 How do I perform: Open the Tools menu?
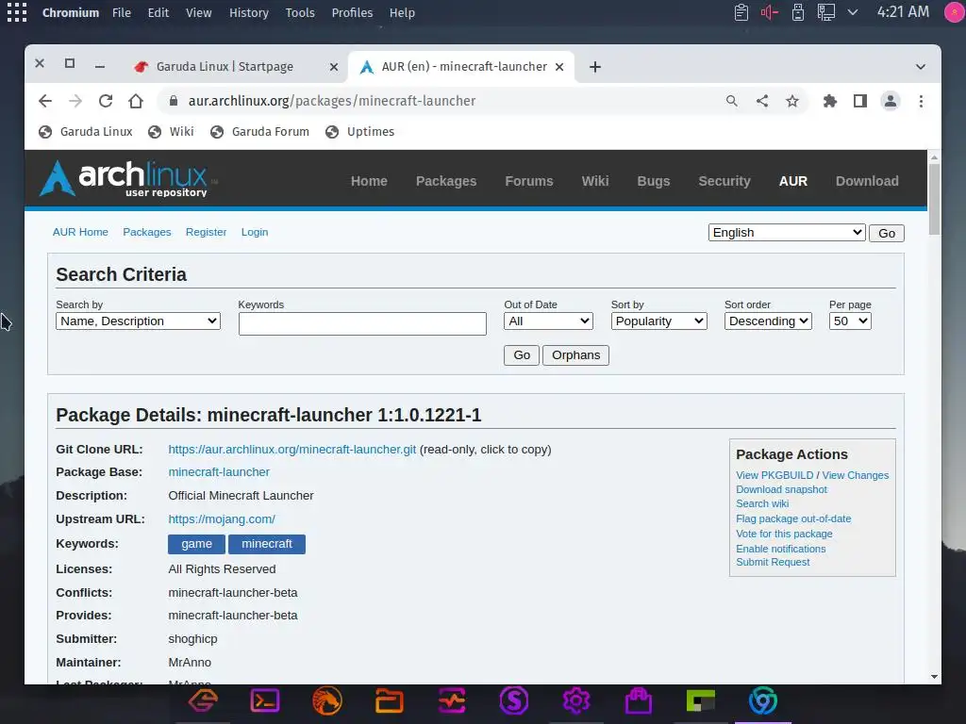pyautogui.click(x=300, y=12)
